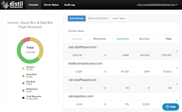Click the Add Domain button
The height and width of the screenshot is (112, 182).
77,18
